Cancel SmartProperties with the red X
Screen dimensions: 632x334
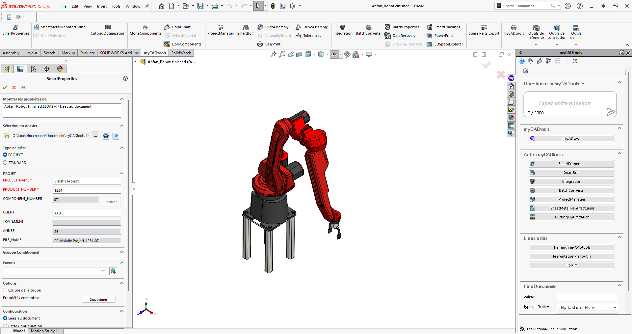click(x=14, y=87)
